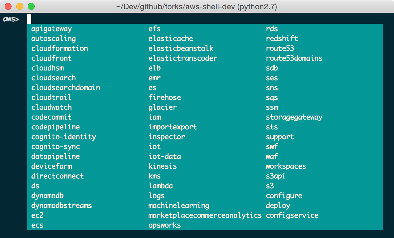Choose rds in the right column

click(272, 29)
